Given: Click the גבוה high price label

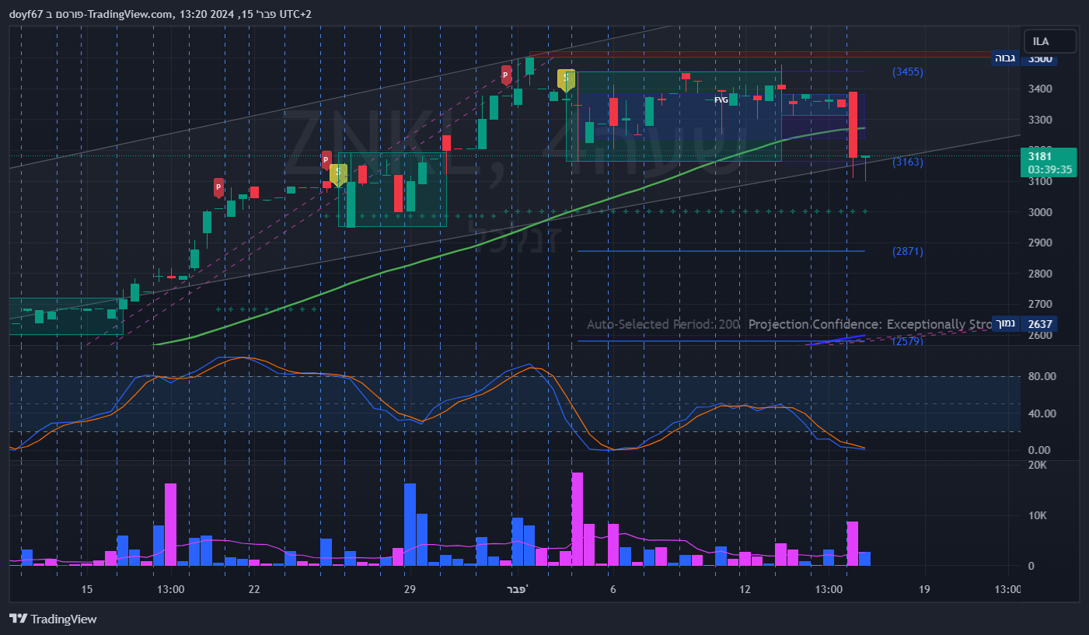Looking at the screenshot, I should [x=1004, y=58].
